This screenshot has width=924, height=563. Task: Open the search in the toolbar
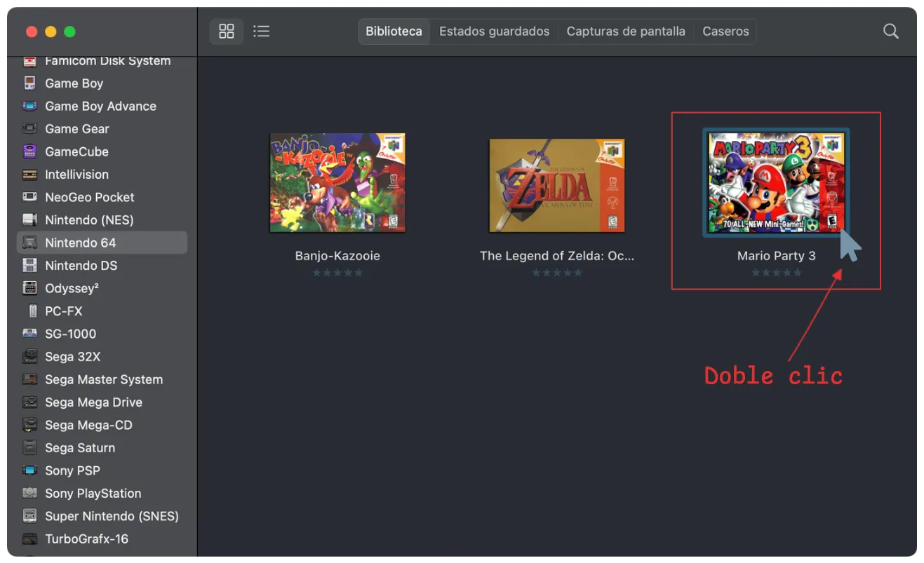(x=890, y=31)
